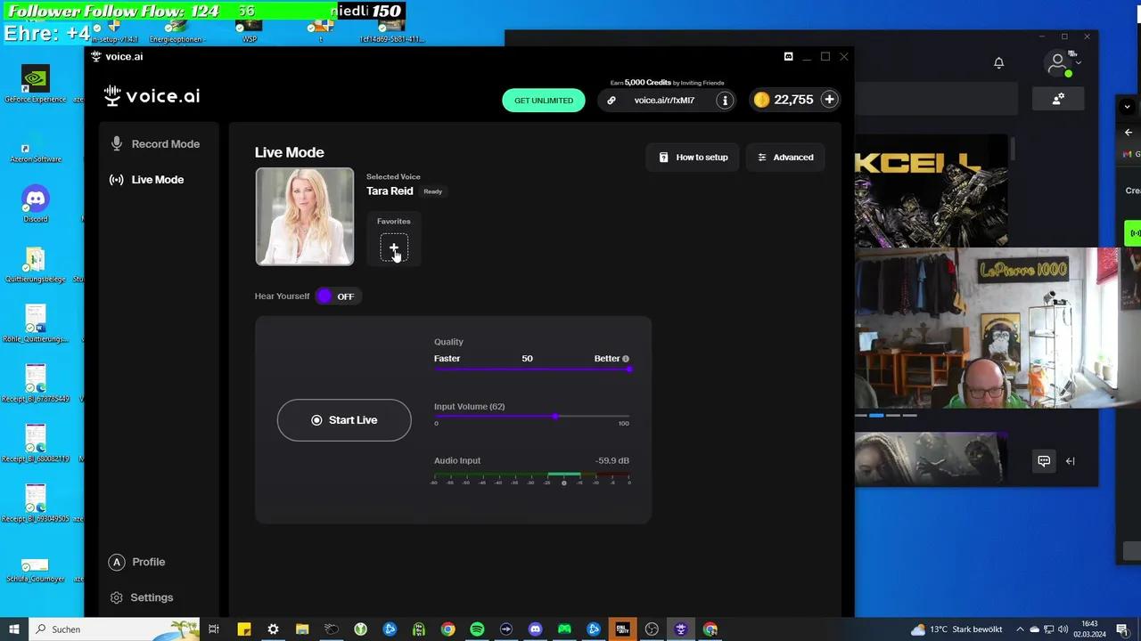Open the Quittierungsbelege desktop folder
The image size is (1141, 641).
click(x=36, y=265)
